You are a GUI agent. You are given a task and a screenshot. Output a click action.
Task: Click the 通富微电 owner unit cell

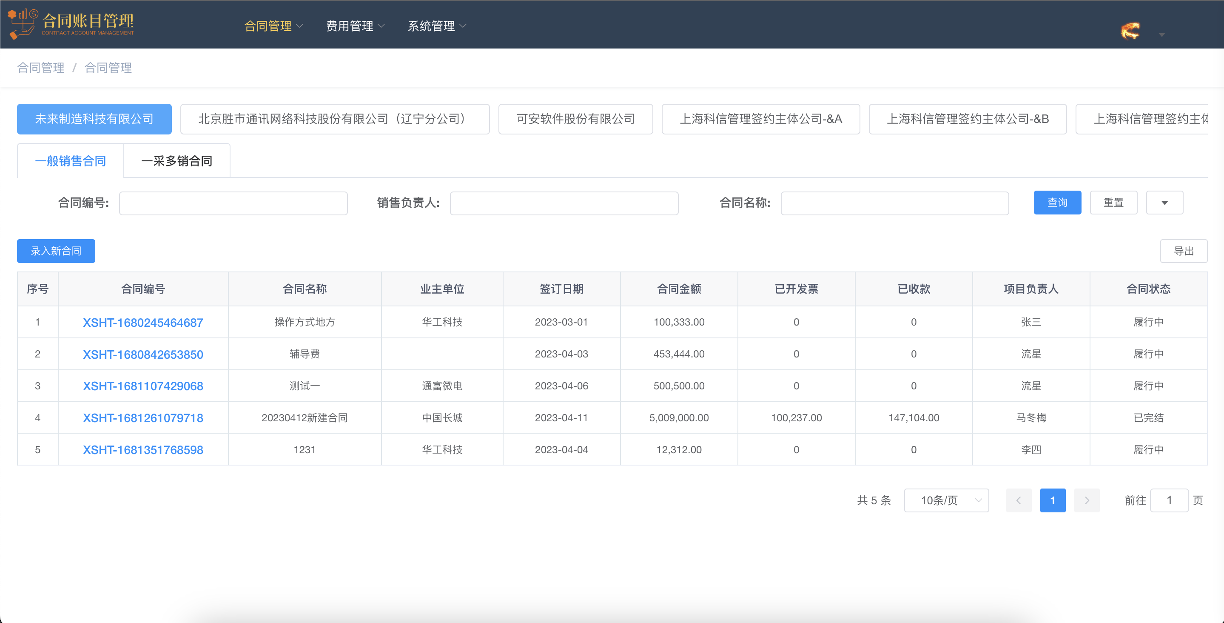coord(442,386)
